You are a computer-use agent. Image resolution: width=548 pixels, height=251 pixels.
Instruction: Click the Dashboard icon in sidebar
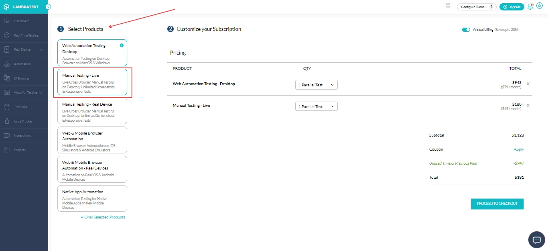pos(7,21)
